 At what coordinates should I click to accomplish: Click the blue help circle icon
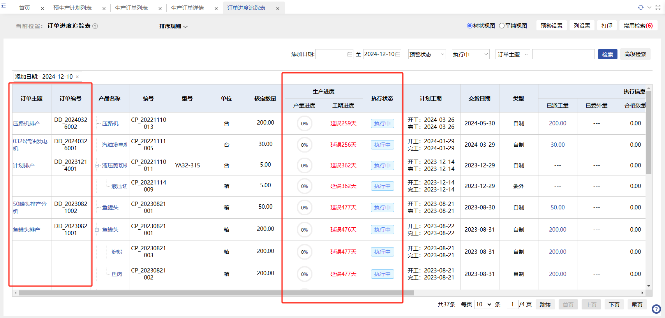pyautogui.click(x=656, y=309)
